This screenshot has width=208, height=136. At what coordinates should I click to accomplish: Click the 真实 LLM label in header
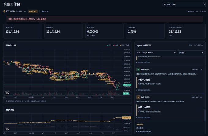click(45, 11)
